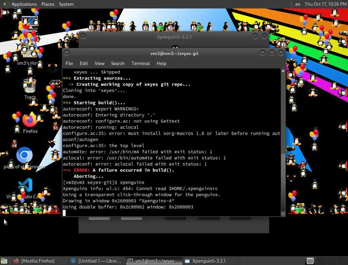The width and height of the screenshot is (348, 265).
Task: Click the 'Aborting...' line in terminal
Action: point(88,176)
